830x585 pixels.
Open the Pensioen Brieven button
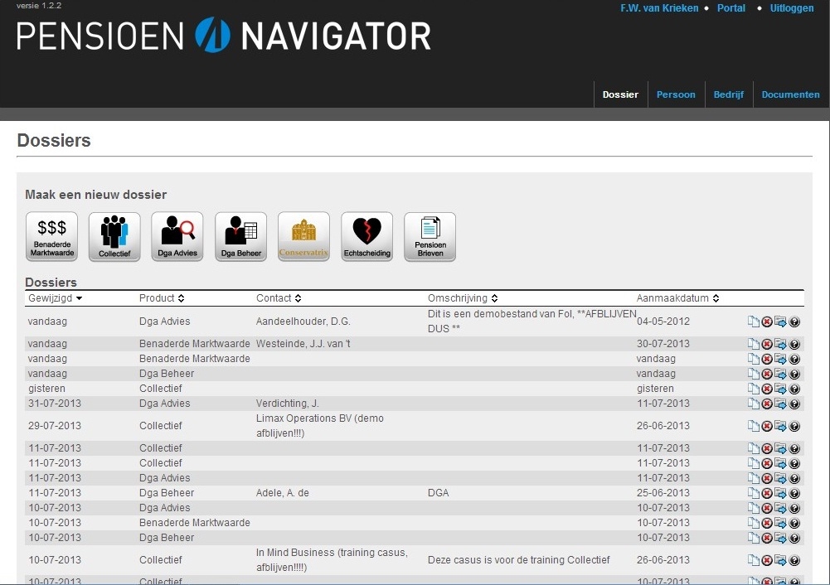coord(430,236)
